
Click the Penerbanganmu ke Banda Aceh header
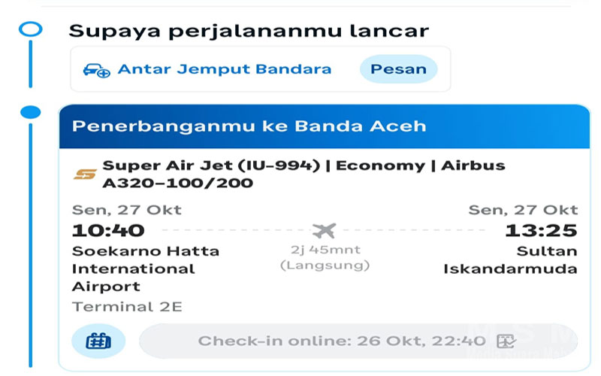pyautogui.click(x=249, y=126)
